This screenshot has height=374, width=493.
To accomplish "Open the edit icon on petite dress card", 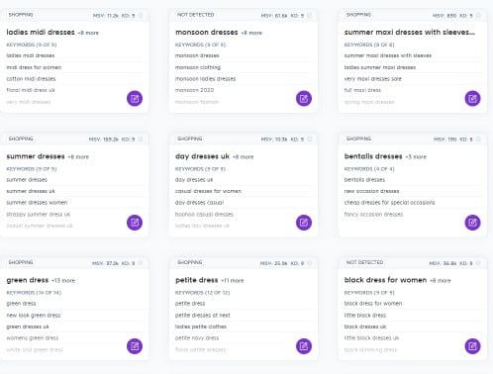I will [304, 346].
